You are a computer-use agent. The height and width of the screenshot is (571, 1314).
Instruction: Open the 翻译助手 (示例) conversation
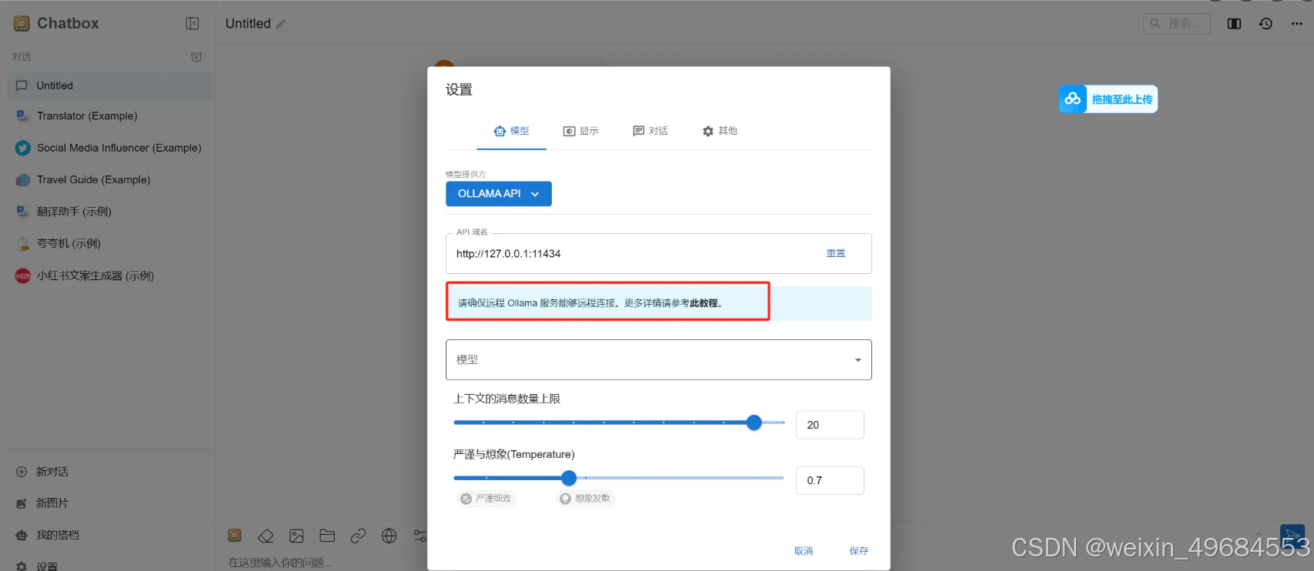109,212
